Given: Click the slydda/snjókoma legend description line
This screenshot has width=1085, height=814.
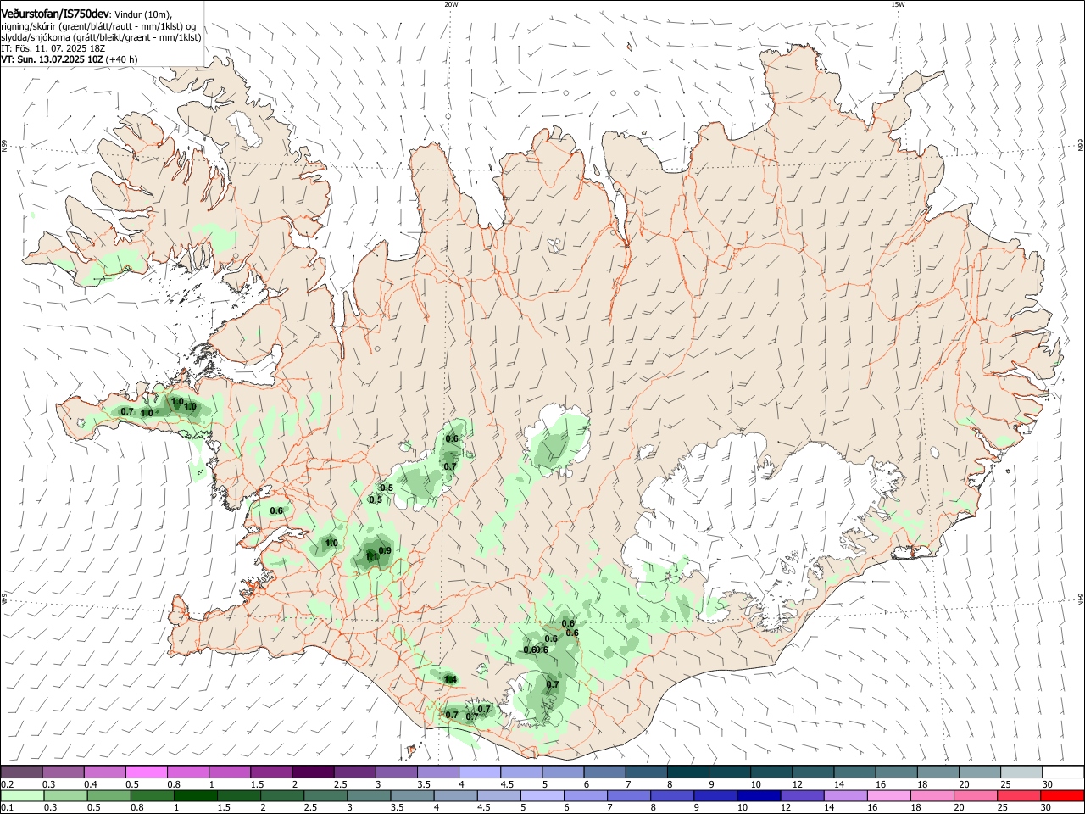Looking at the screenshot, I should [101, 37].
